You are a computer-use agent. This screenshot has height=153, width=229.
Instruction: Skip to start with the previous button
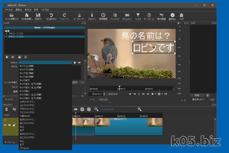pos(130,94)
